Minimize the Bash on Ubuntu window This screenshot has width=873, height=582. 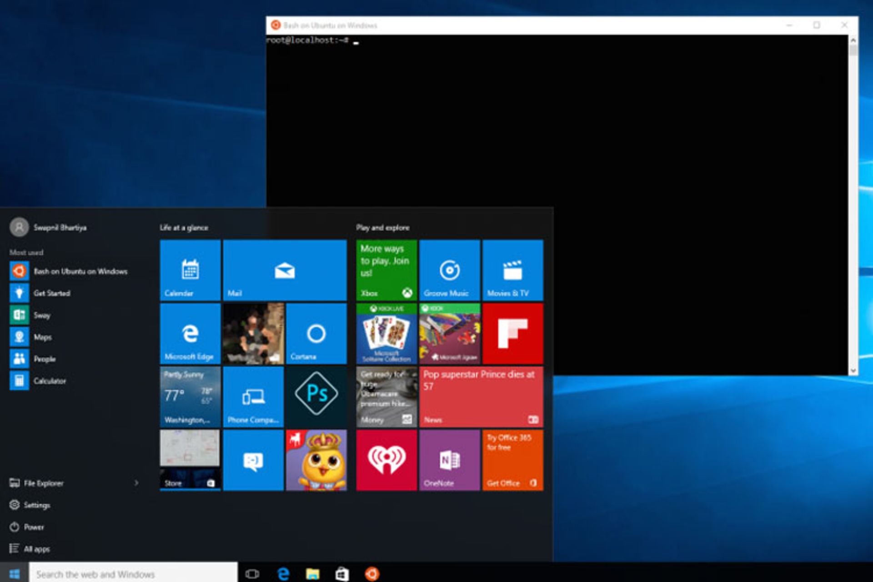(x=789, y=25)
